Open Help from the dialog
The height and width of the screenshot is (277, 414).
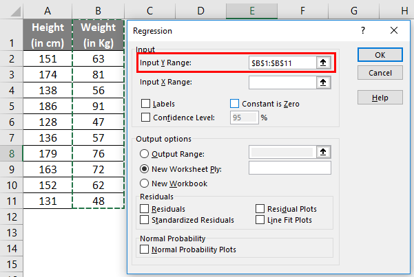(x=380, y=98)
